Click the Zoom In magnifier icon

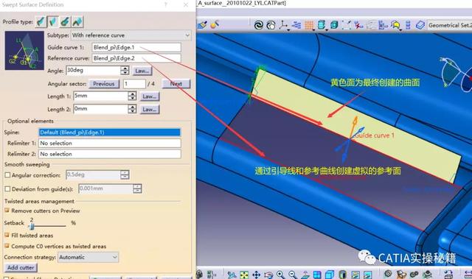[x=280, y=275]
